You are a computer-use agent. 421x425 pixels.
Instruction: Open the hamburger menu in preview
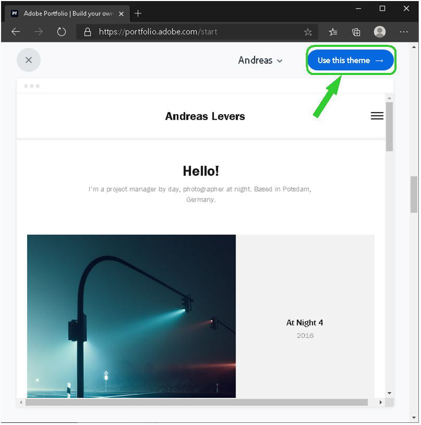point(377,116)
